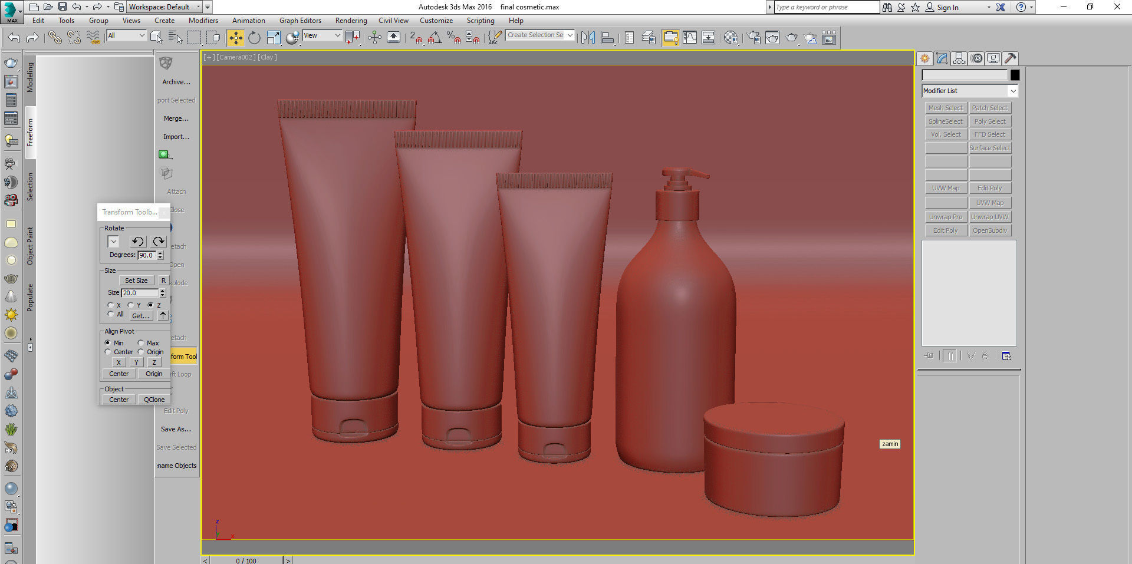Click the Merge... button
This screenshot has height=564, width=1132.
176,118
